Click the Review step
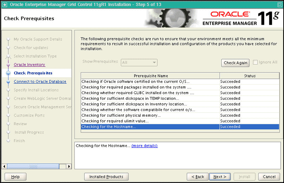 click(x=20, y=124)
